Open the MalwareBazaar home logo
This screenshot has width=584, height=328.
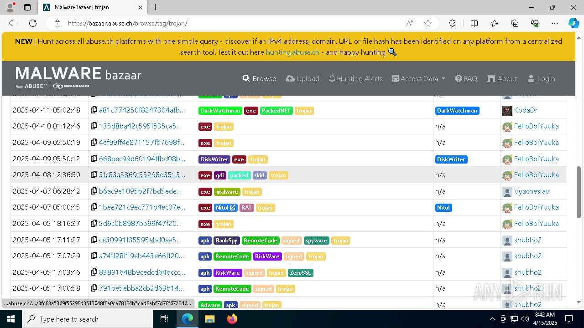(x=78, y=77)
